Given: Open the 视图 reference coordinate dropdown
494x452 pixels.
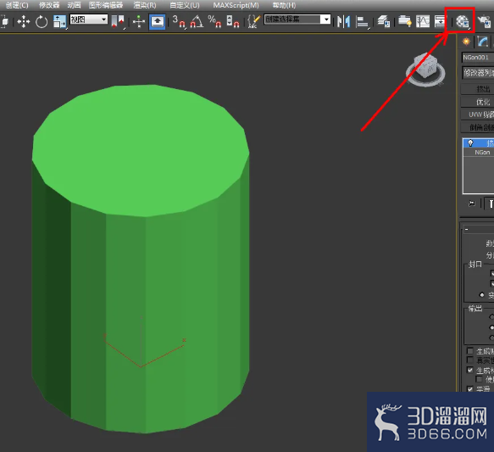Looking at the screenshot, I should (88, 20).
